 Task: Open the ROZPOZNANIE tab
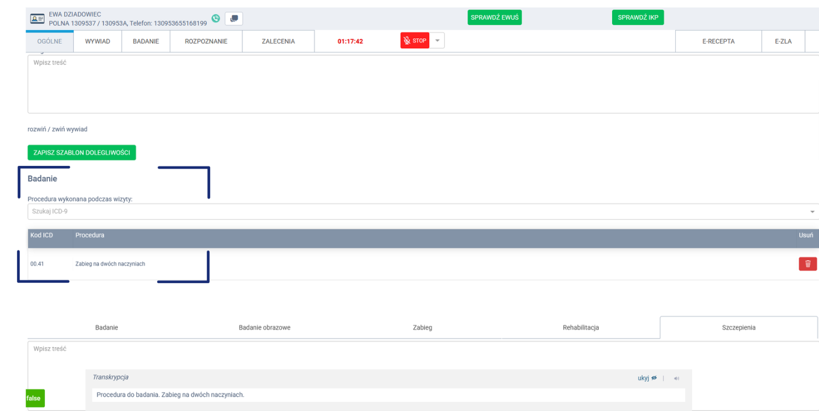206,41
